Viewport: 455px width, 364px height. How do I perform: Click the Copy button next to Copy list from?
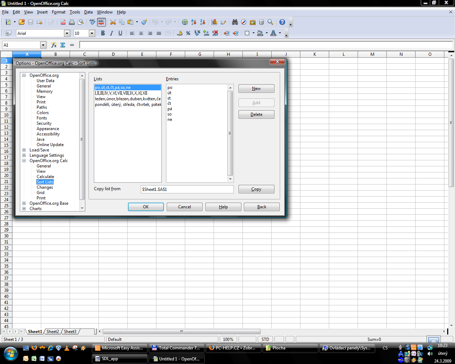[x=256, y=189]
